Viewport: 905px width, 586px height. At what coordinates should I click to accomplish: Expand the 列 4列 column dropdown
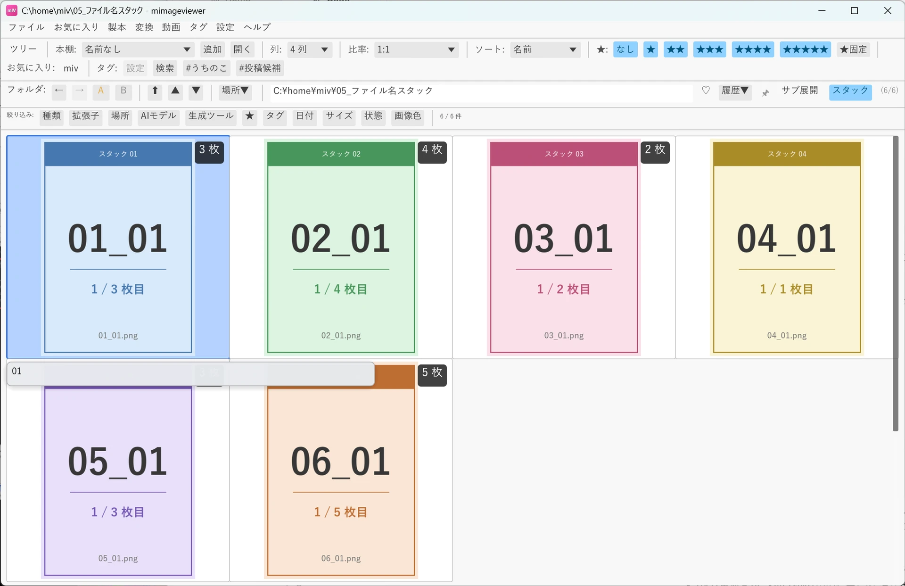coord(309,50)
